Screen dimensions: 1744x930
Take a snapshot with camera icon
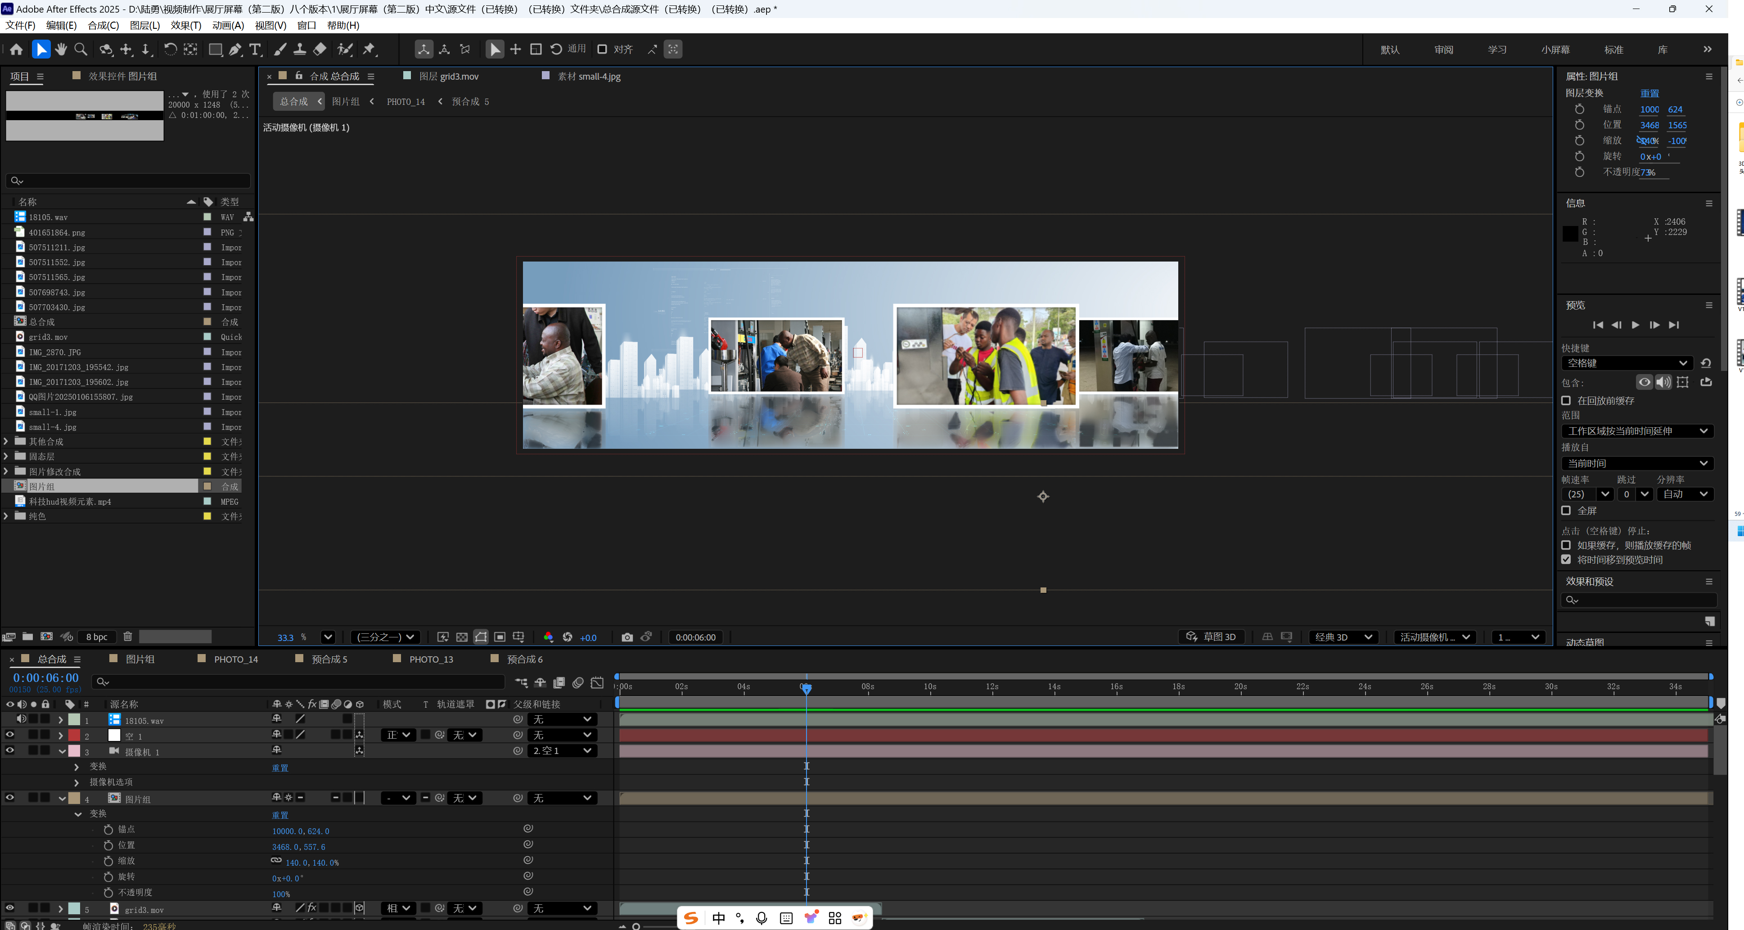627,637
